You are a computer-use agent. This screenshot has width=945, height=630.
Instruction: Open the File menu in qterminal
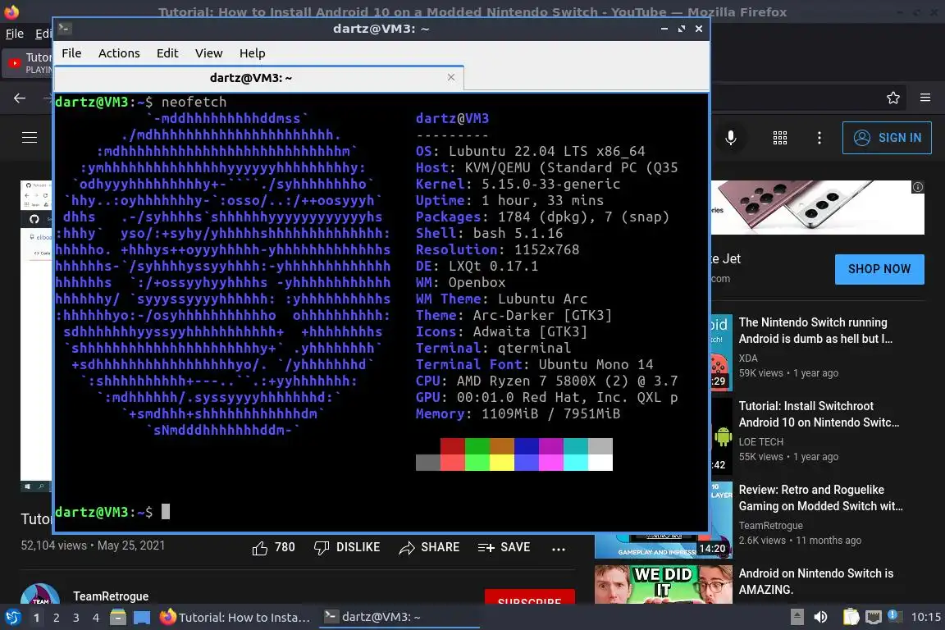tap(71, 53)
